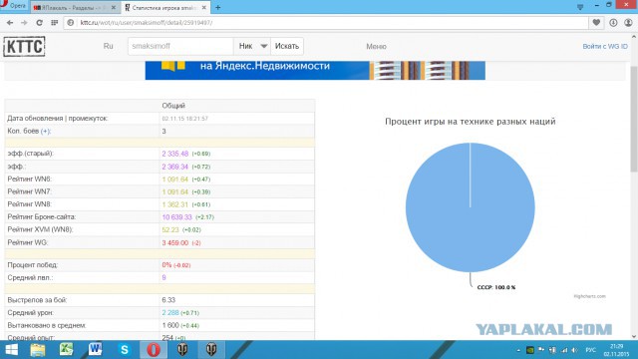
Task: Click the 2 288 Средний урон value
Action: point(170,312)
